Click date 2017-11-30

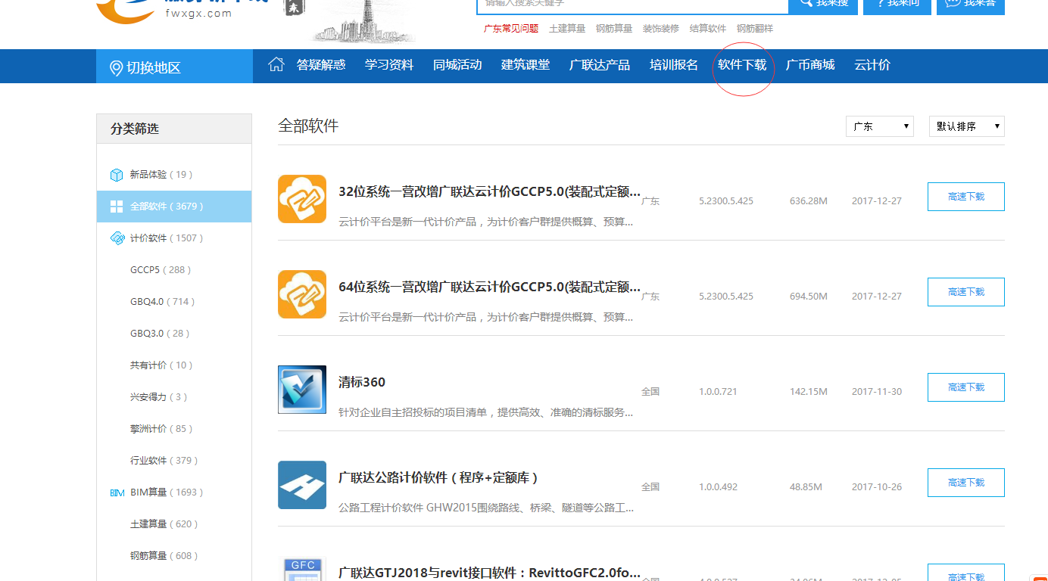[877, 392]
